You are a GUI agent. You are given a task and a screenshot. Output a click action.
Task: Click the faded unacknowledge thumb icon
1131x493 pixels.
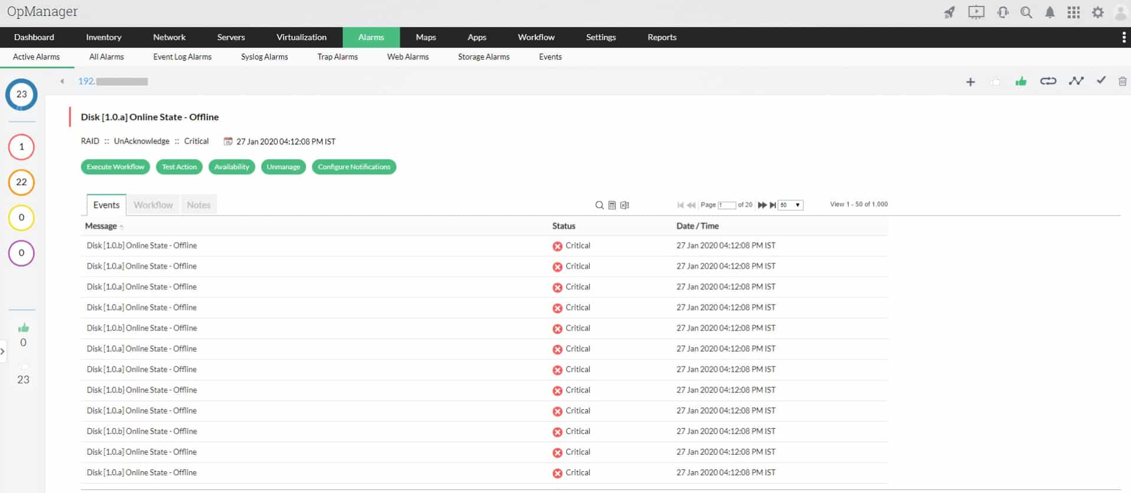[995, 81]
